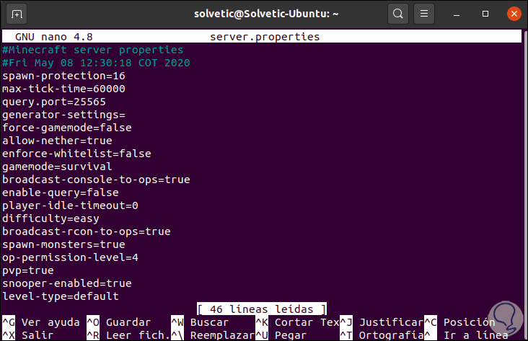Place cursor on snooper-enabled=true line
The image size is (528, 341).
pos(67,283)
